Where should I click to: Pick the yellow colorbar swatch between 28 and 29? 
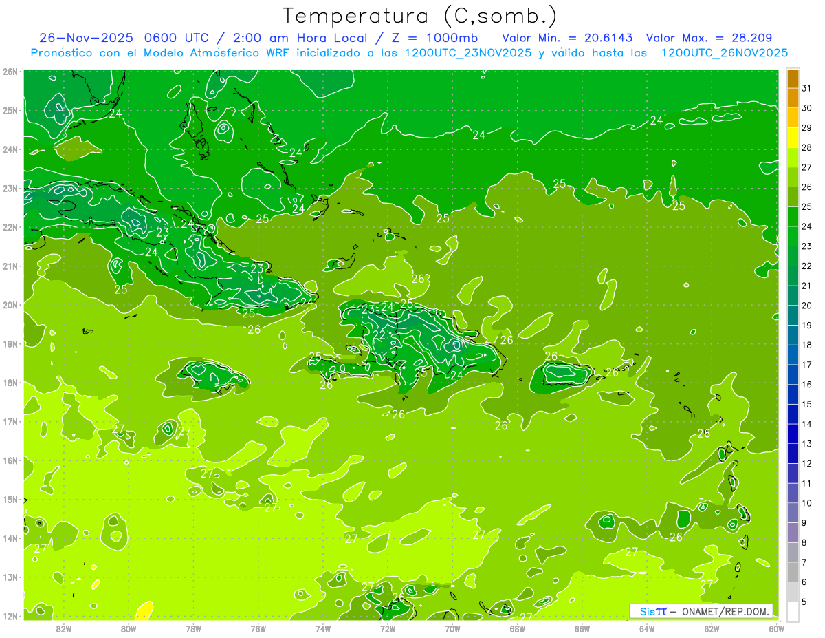(x=793, y=138)
